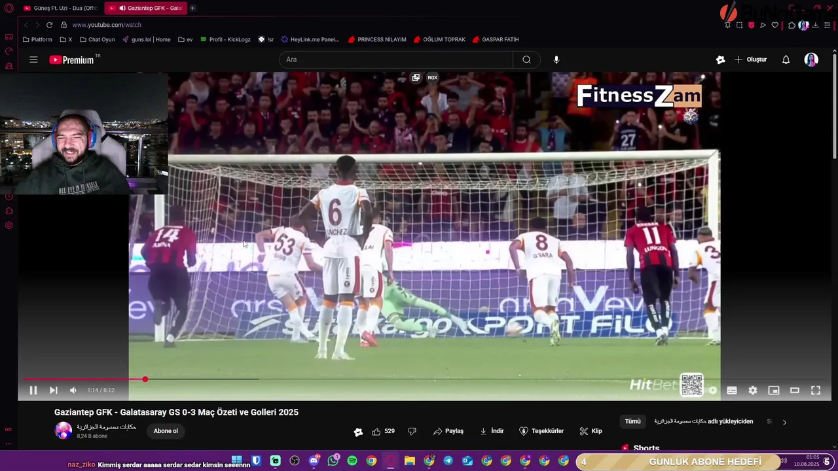Click the address bar URL

[x=107, y=25]
